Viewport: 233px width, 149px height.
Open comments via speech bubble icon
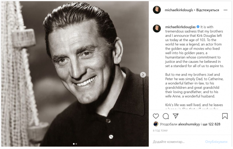166,116
